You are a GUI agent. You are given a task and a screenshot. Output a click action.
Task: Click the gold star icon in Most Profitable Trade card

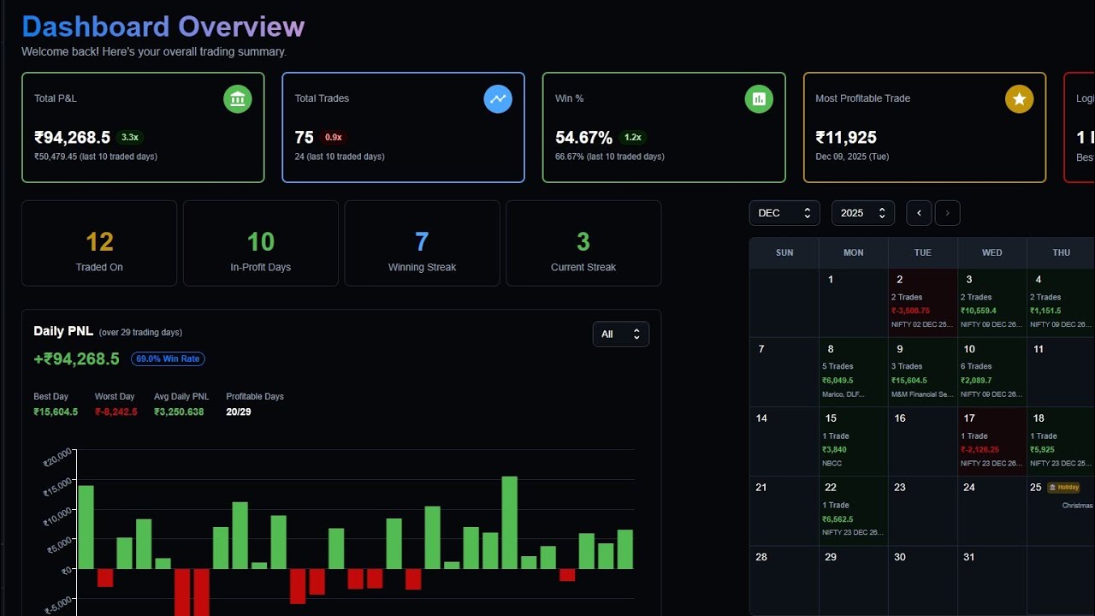pyautogui.click(x=1019, y=99)
